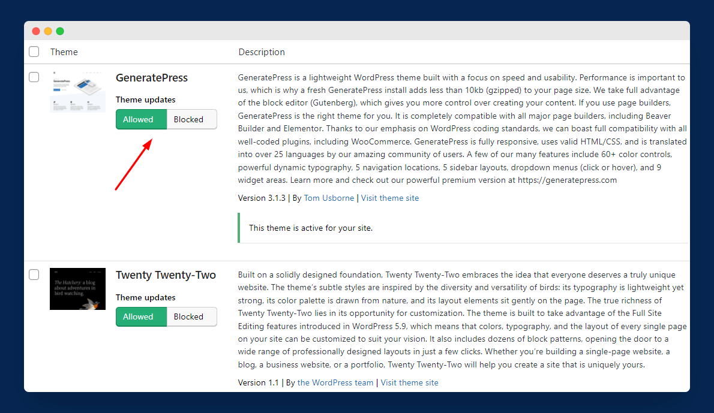Click the Theme column header

pyautogui.click(x=64, y=52)
